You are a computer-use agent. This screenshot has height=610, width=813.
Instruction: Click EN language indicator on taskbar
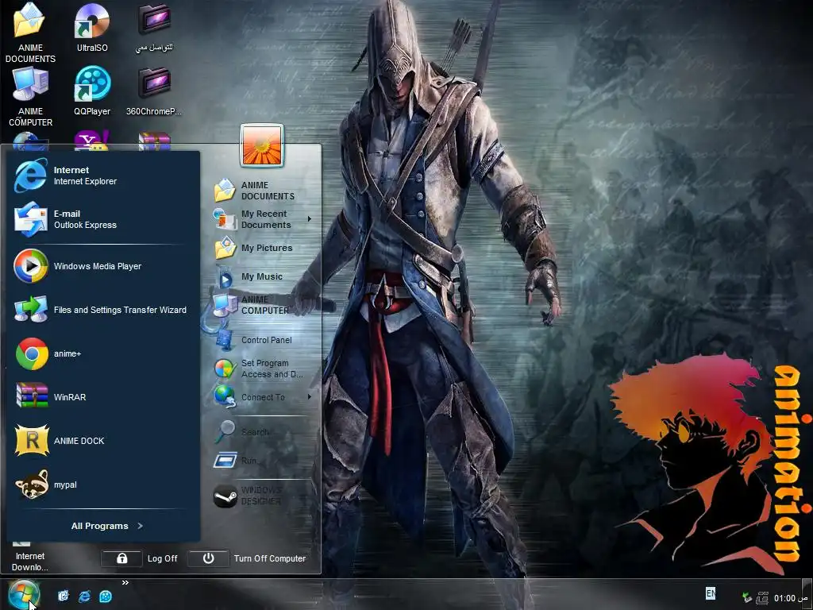tap(711, 593)
